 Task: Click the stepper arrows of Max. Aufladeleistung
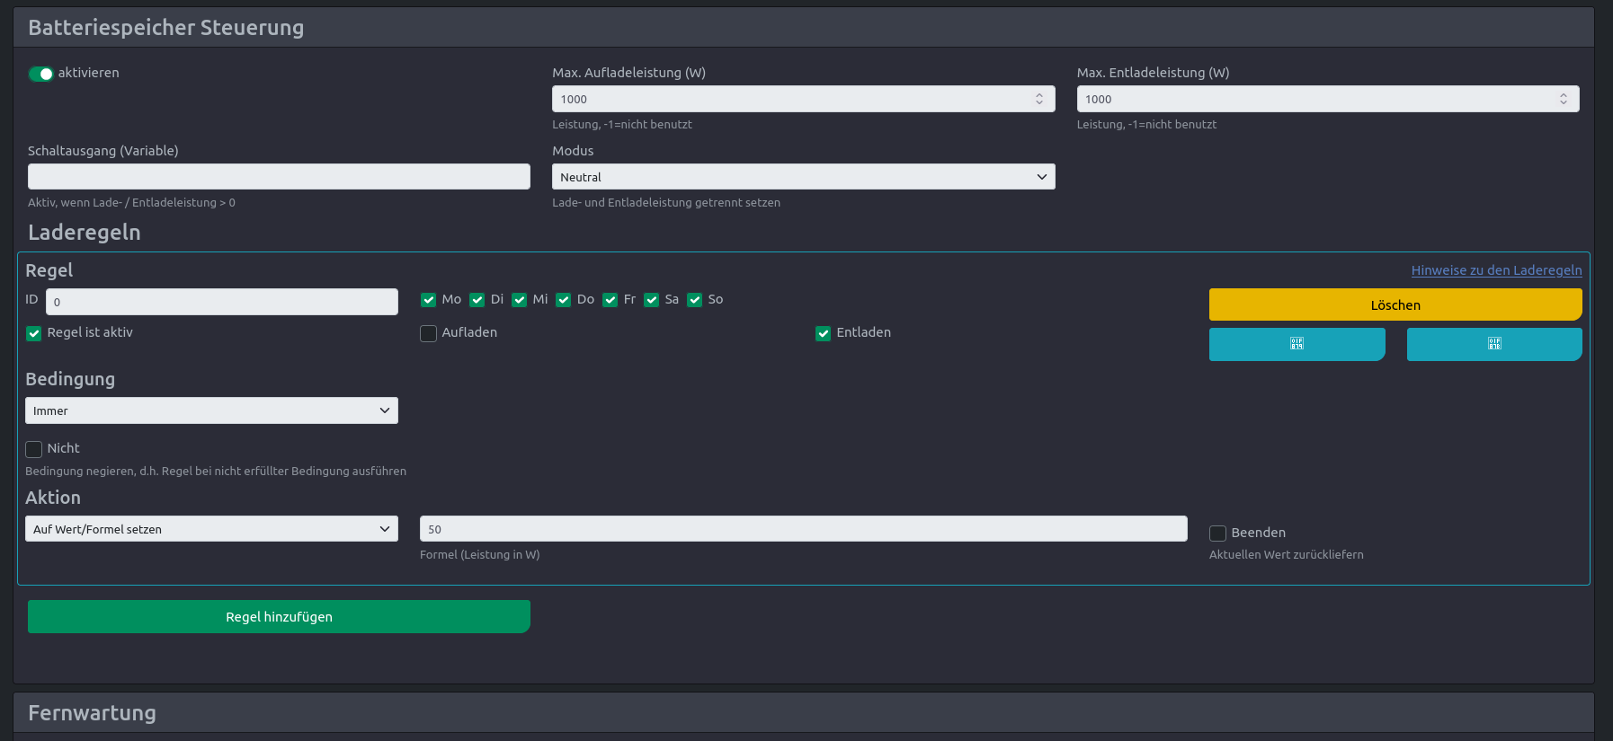pos(1038,99)
